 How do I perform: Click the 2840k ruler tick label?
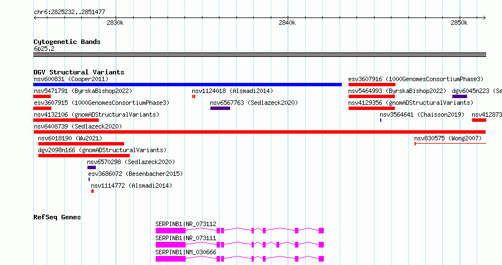tap(287, 23)
